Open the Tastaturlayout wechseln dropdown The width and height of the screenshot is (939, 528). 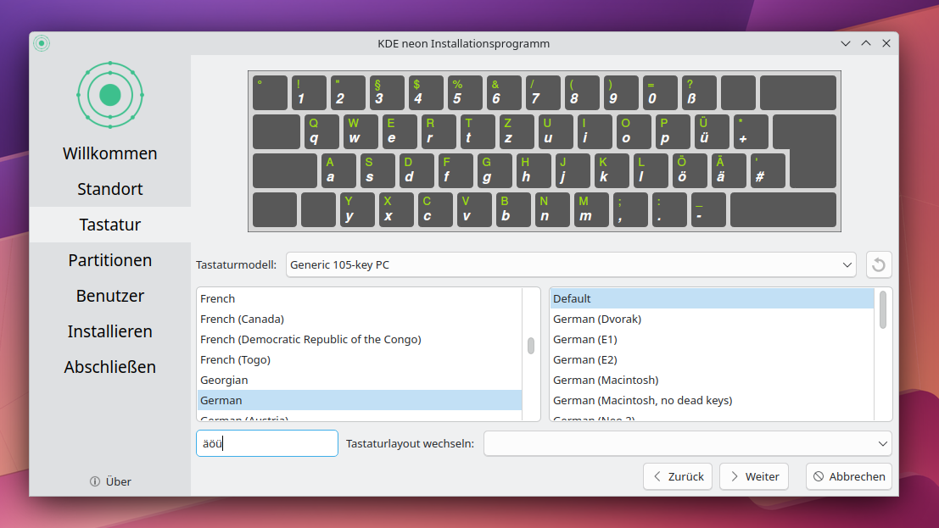687,443
